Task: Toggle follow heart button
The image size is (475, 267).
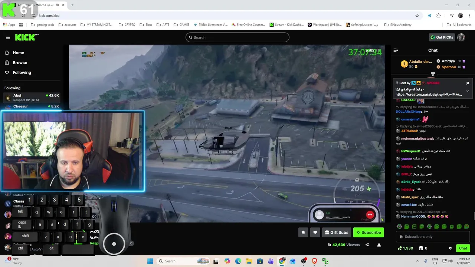Action: 315,233
